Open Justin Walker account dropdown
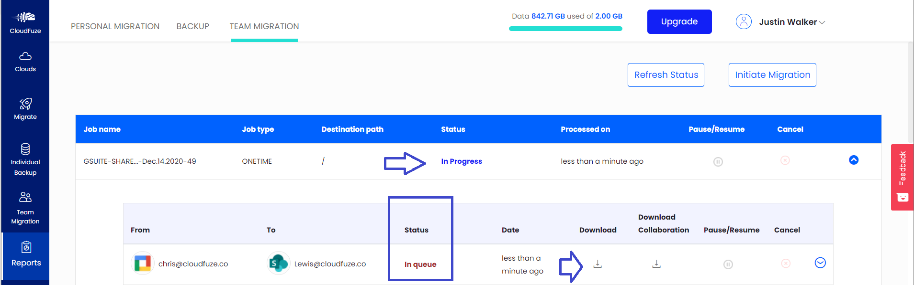914x285 pixels. [822, 22]
